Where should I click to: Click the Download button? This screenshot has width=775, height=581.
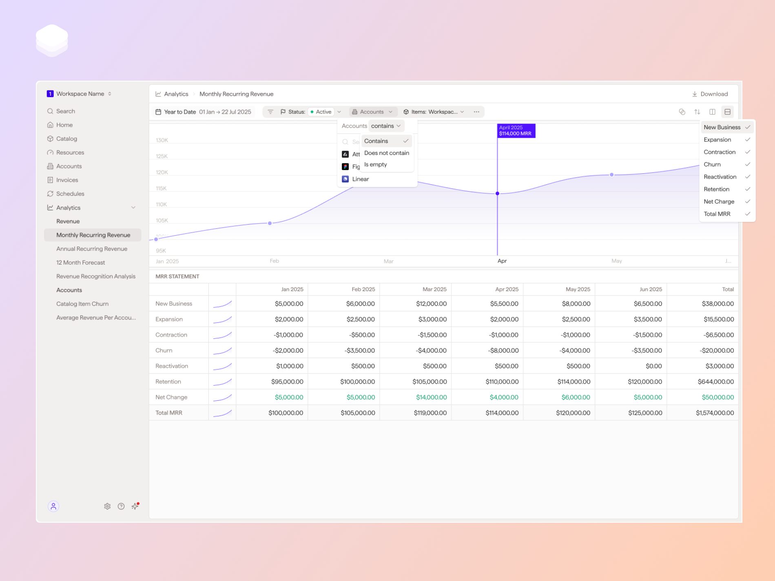point(710,94)
